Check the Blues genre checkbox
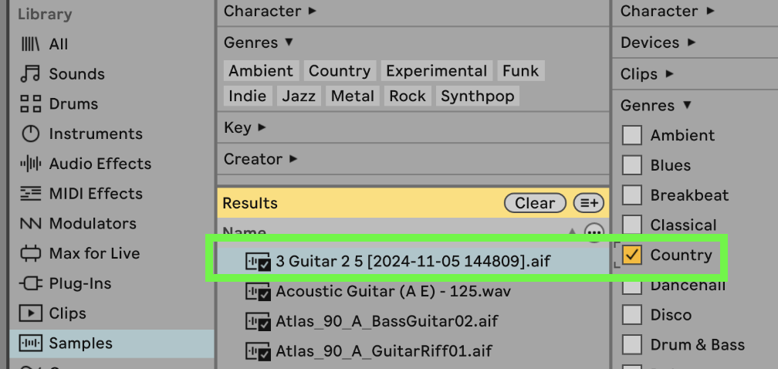The height and width of the screenshot is (369, 778). pyautogui.click(x=632, y=165)
